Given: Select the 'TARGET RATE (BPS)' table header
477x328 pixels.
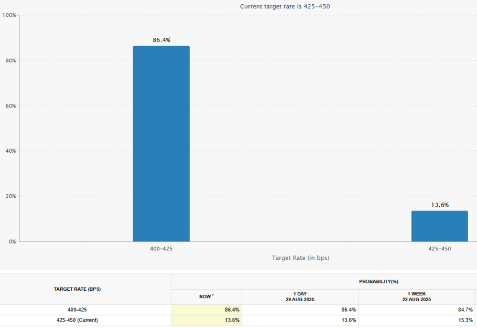Looking at the screenshot, I should click(x=84, y=289).
